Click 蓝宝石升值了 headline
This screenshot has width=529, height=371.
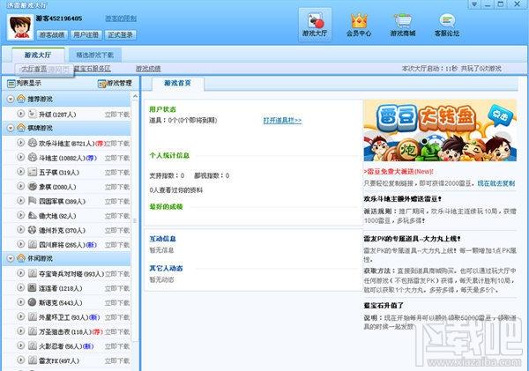coord(384,306)
